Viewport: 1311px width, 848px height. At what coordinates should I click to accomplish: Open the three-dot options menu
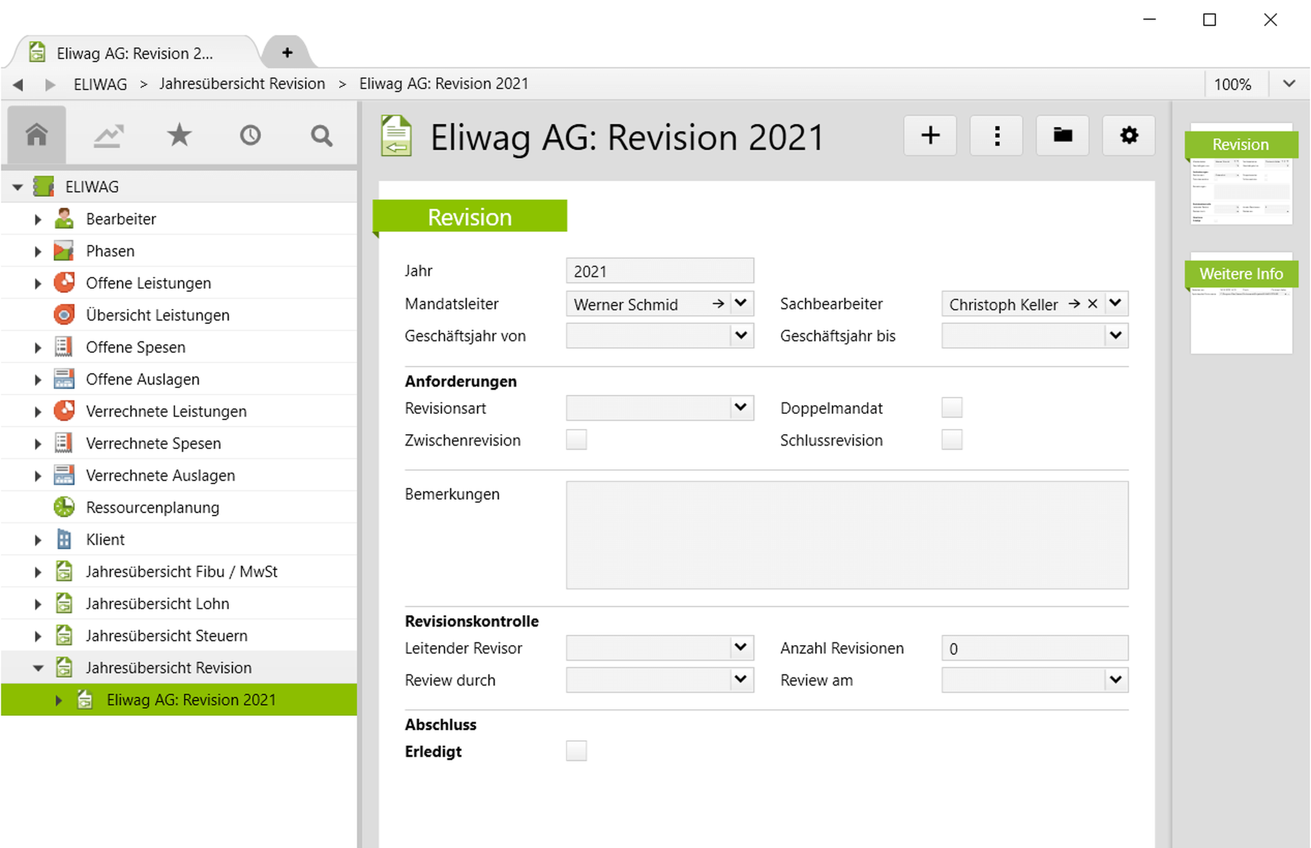coord(996,135)
